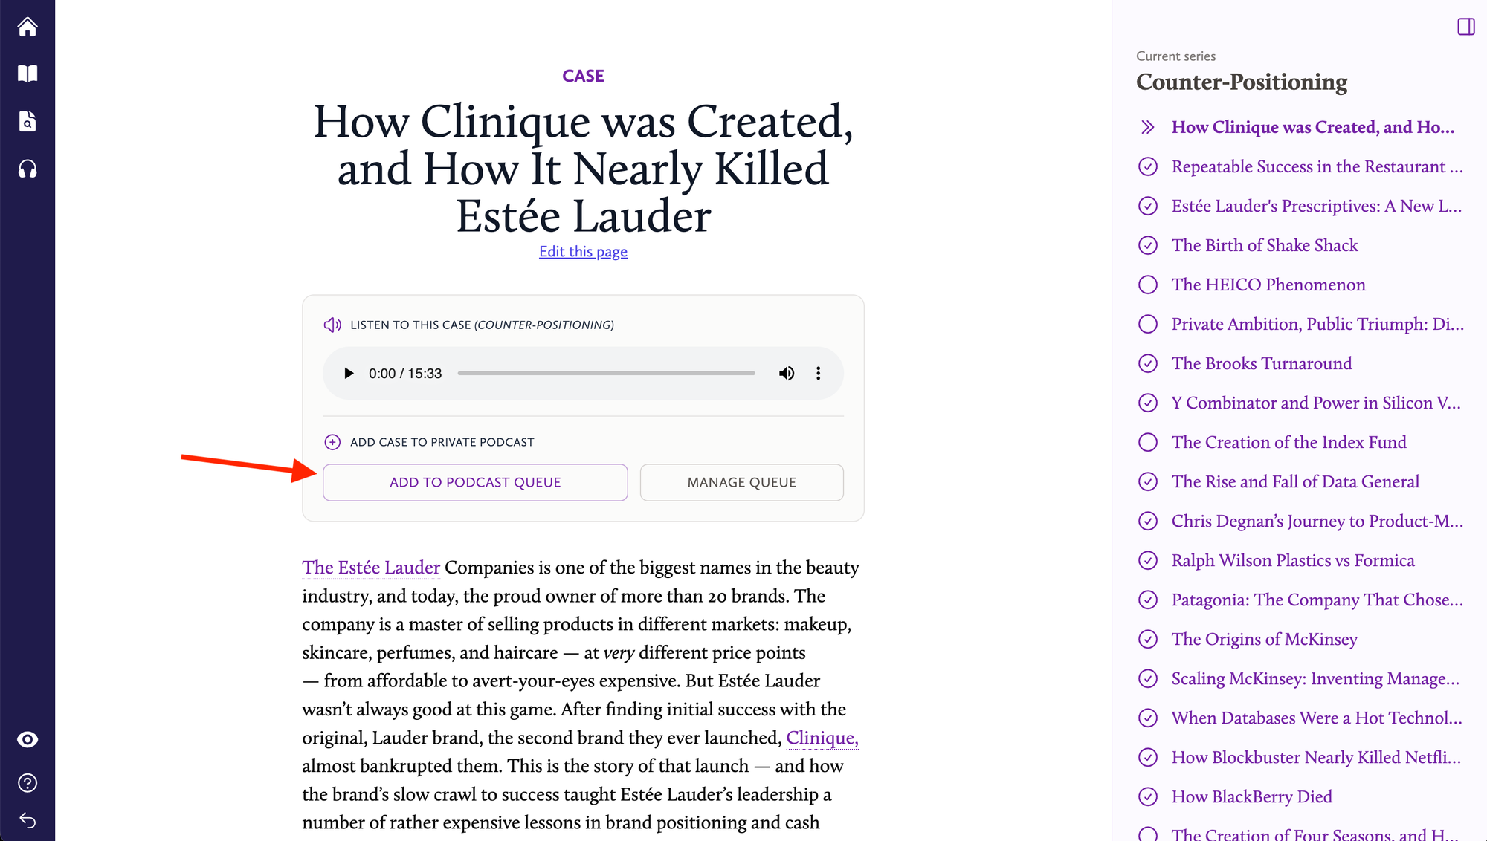Toggle checkmark for The Birth of Shake Shack
The height and width of the screenshot is (841, 1487).
point(1148,245)
